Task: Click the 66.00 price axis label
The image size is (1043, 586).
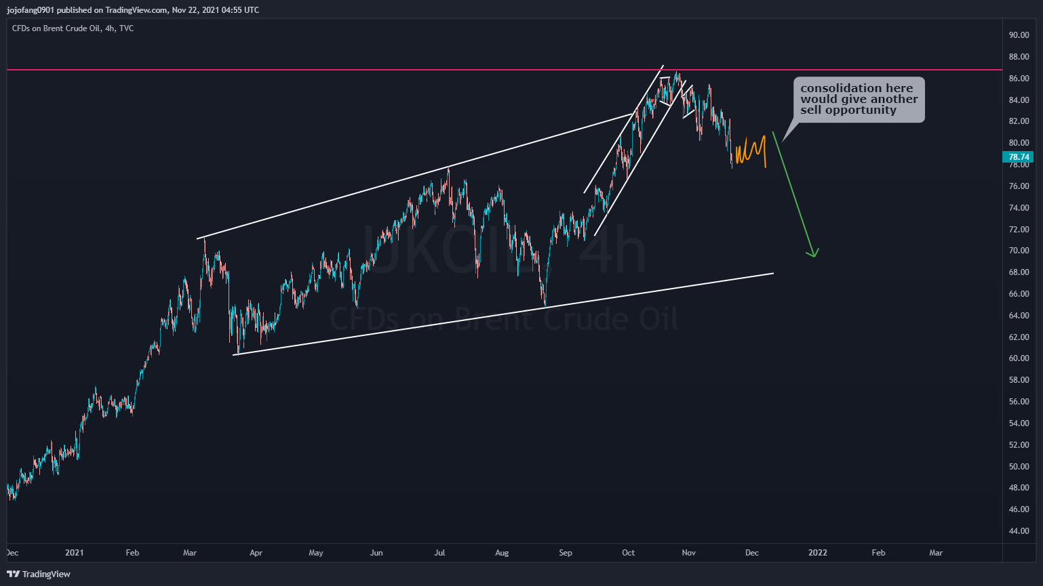Action: (x=1019, y=294)
